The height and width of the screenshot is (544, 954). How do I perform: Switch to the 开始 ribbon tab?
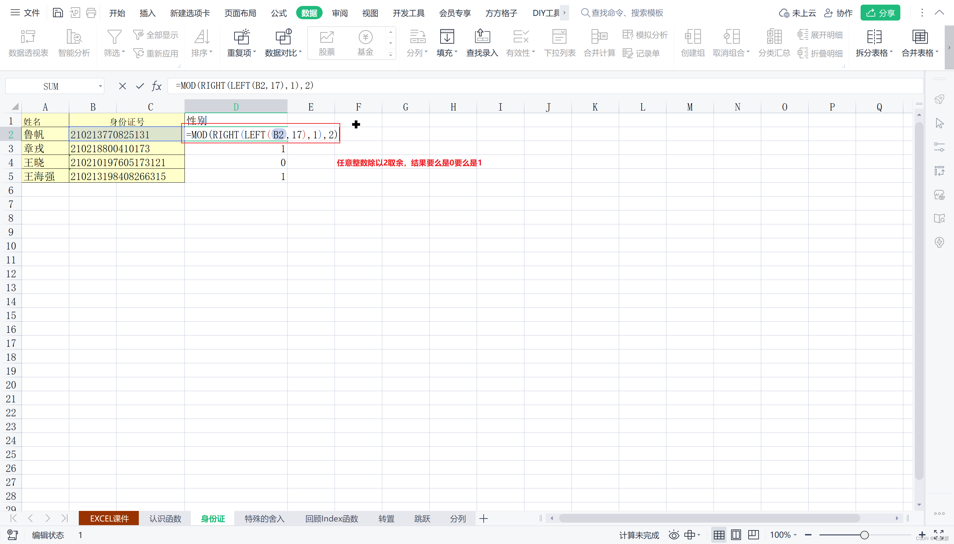click(117, 13)
